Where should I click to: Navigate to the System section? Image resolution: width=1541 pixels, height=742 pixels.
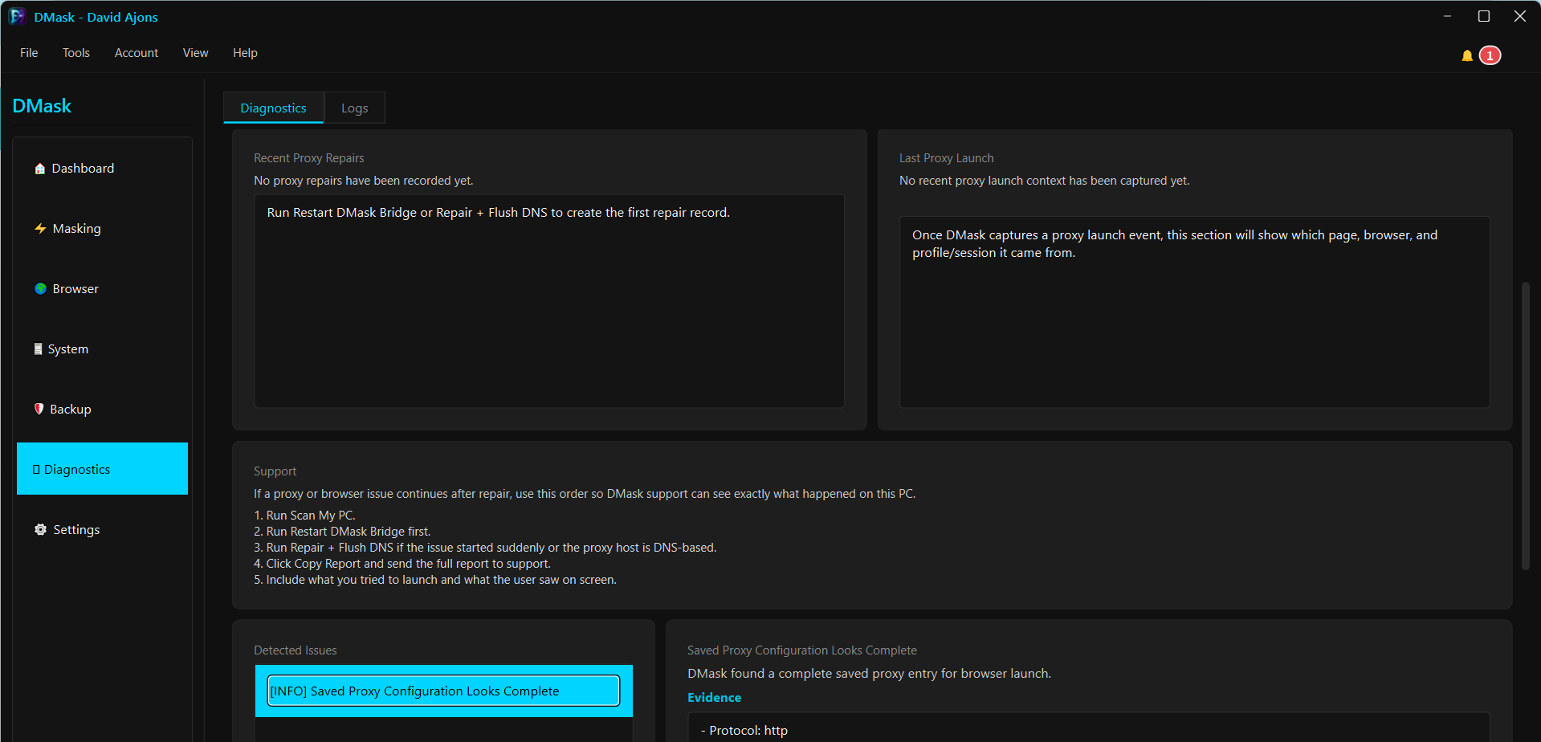(102, 349)
